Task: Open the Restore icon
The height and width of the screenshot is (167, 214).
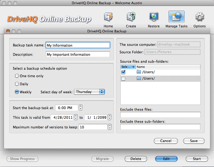Action: point(154,17)
